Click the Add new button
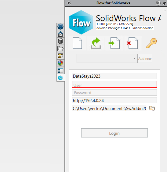Screen dimensions: 167x172 click(x=145, y=58)
